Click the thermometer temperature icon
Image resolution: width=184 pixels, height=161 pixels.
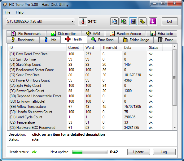[83, 21]
